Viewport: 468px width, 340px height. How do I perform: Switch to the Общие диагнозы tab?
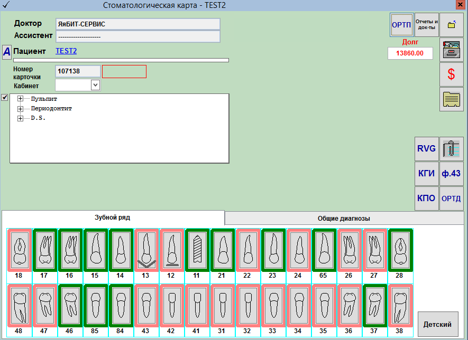[343, 218]
